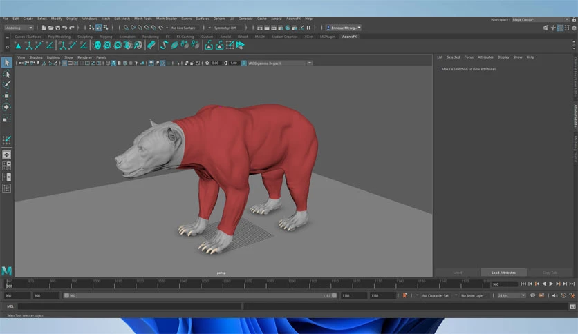The width and height of the screenshot is (578, 334).
Task: Open the No Character Set dropdown
Action: pos(436,295)
